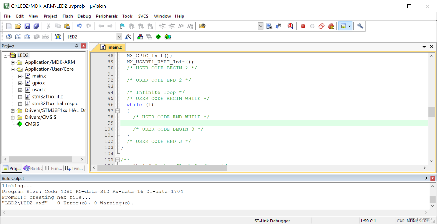The image size is (437, 224).
Task: Click the Incremental Find icon
Action: pos(278,26)
